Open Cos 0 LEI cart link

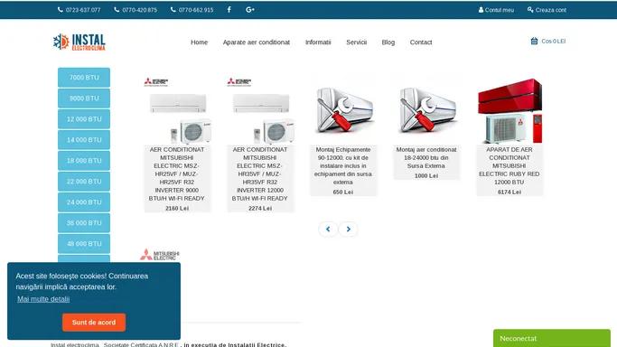click(553, 41)
